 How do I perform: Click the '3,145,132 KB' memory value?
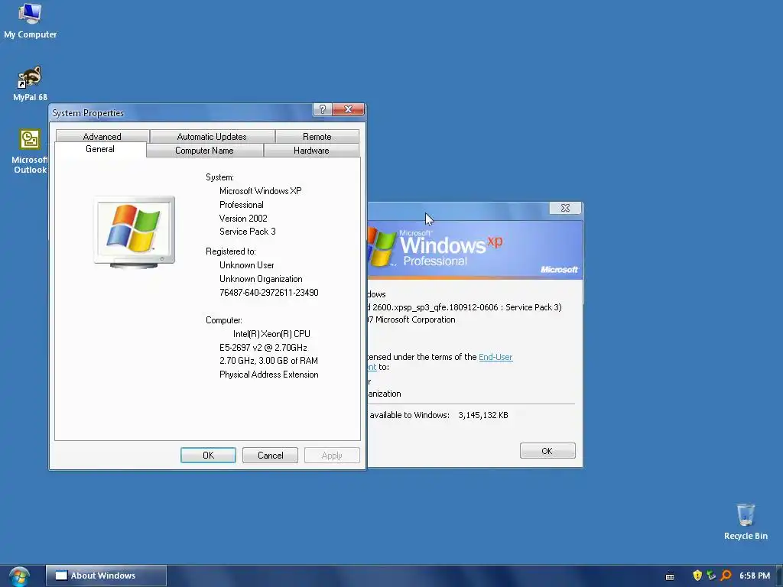pos(483,415)
